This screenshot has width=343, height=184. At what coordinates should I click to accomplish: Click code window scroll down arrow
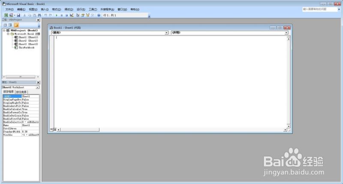[x=289, y=126]
